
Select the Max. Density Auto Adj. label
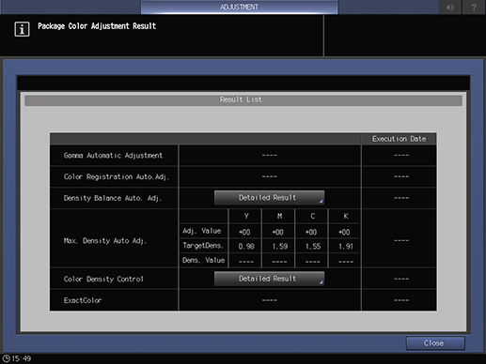pos(105,241)
